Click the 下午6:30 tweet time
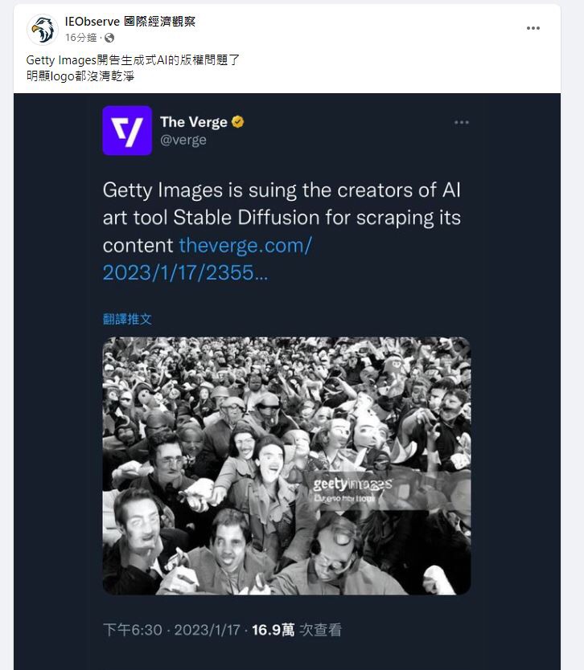 point(133,630)
